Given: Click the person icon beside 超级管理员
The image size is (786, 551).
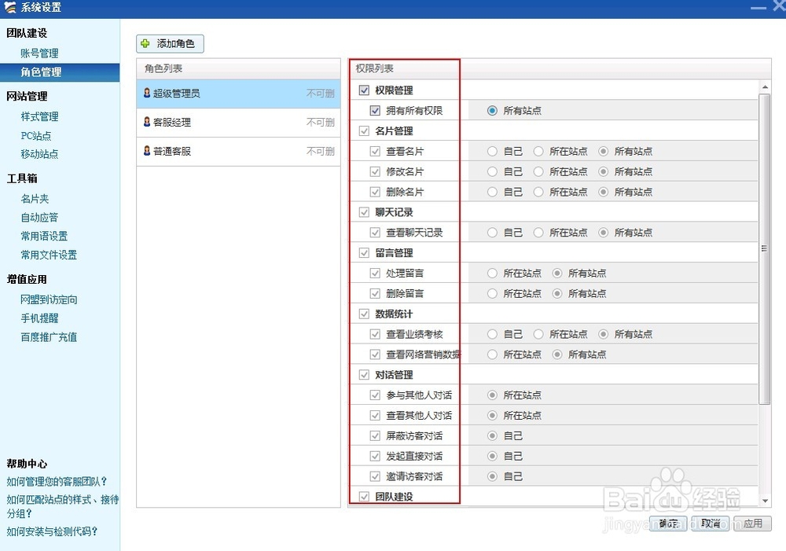Looking at the screenshot, I should (x=148, y=94).
